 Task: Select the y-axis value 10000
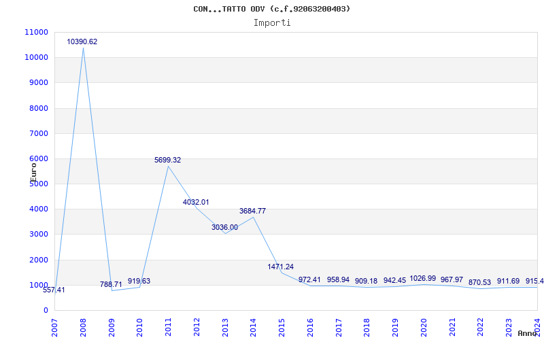37,58
